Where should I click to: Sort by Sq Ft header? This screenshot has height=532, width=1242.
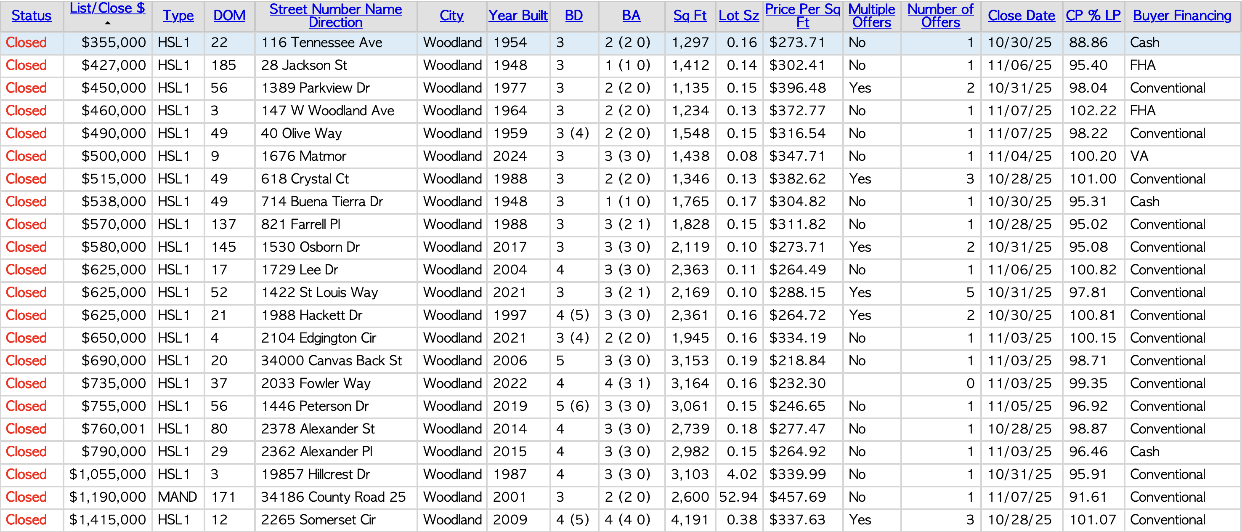point(690,16)
